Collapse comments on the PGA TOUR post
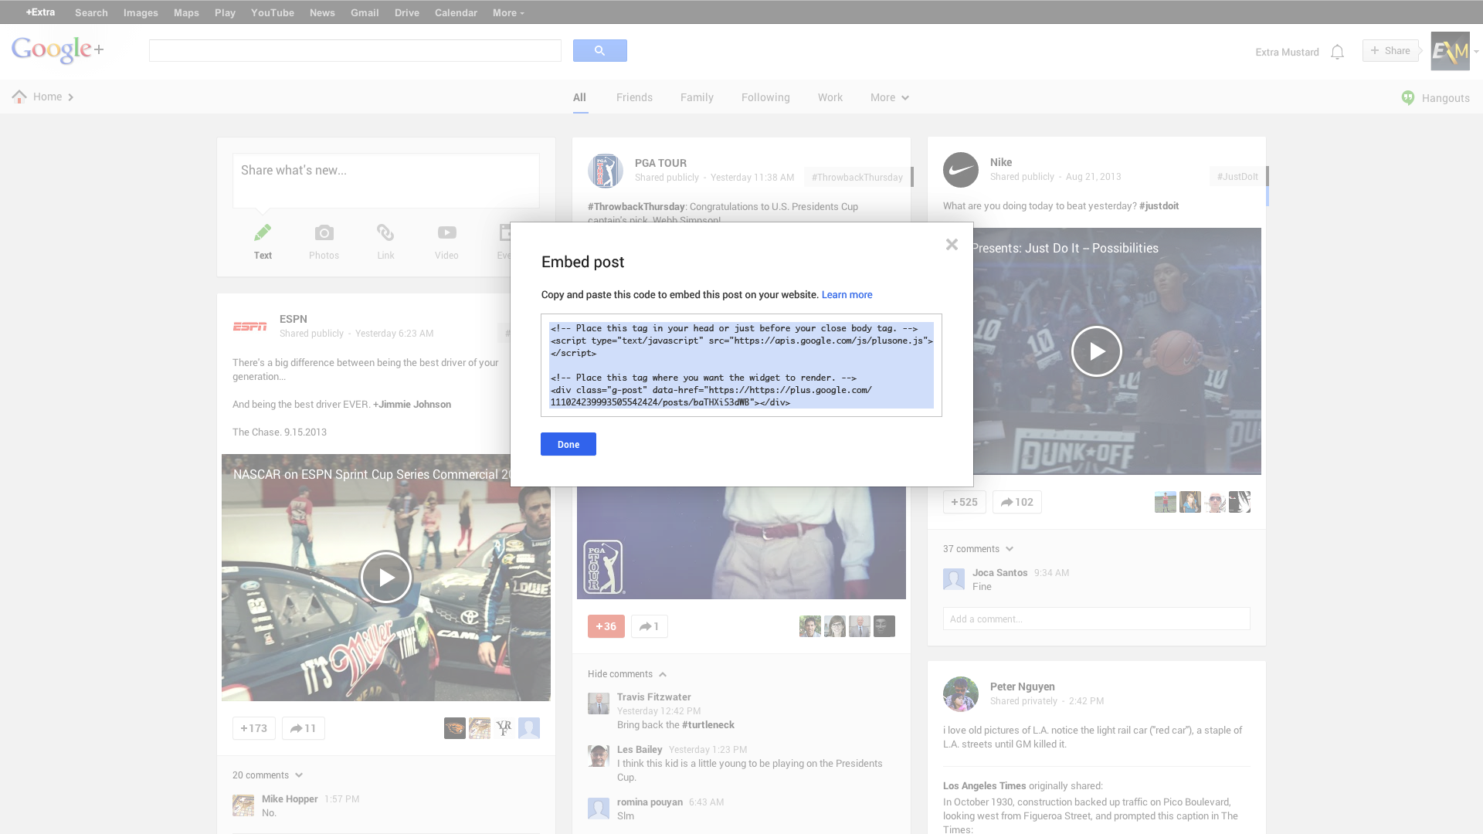 (626, 673)
